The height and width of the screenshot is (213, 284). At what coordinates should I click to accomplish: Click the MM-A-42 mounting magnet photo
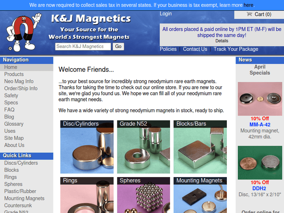260,99
